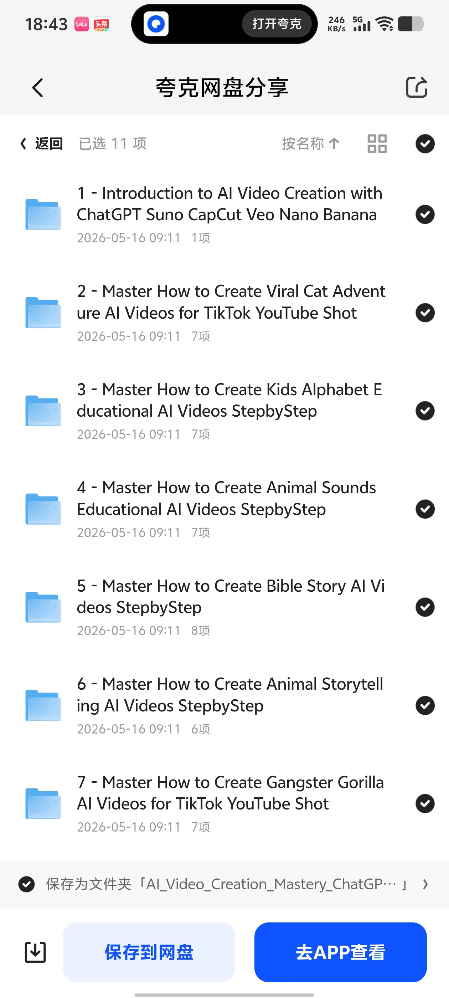Open folder icon for Introduction to AI Video

[43, 214]
